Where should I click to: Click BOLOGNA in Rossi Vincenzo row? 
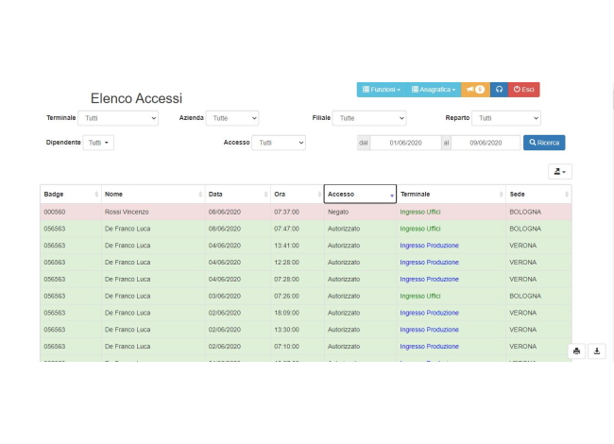(525, 212)
